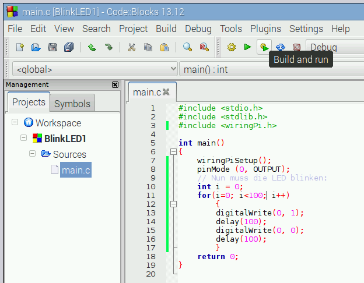Open the Search menu
364x283 pixels.
[96, 29]
